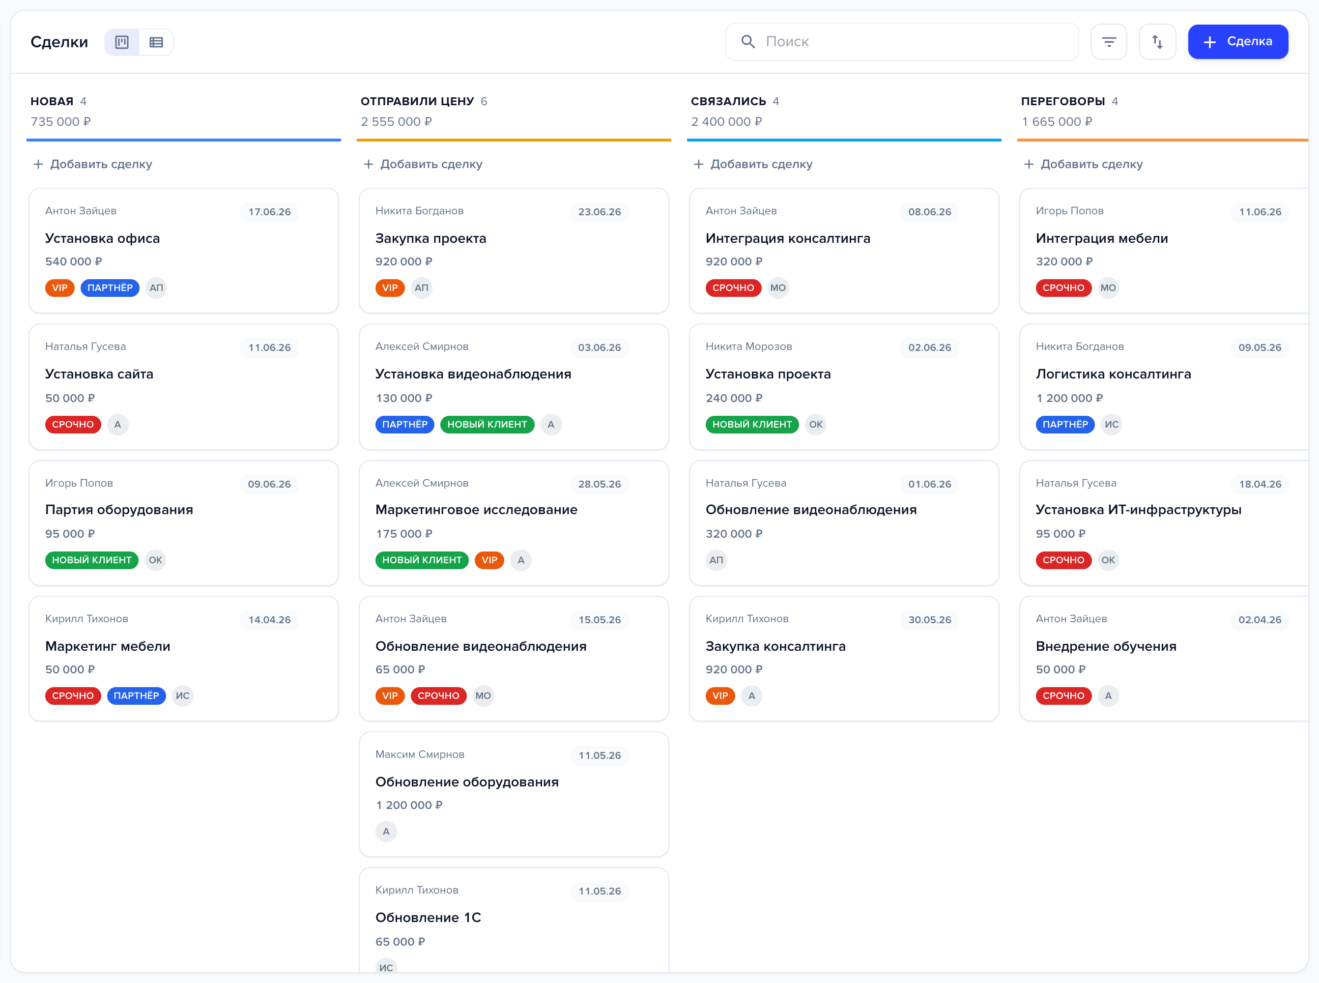Click А avatar on Закупка консалтинга
This screenshot has width=1319, height=983.
(752, 696)
